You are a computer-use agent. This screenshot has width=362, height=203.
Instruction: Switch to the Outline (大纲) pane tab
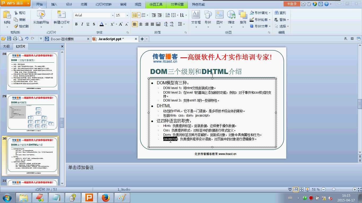coord(6,47)
